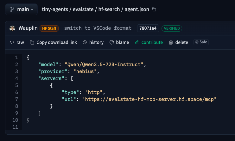Copy the file path icon
Viewport: 235px width, 141px height.
(154, 9)
